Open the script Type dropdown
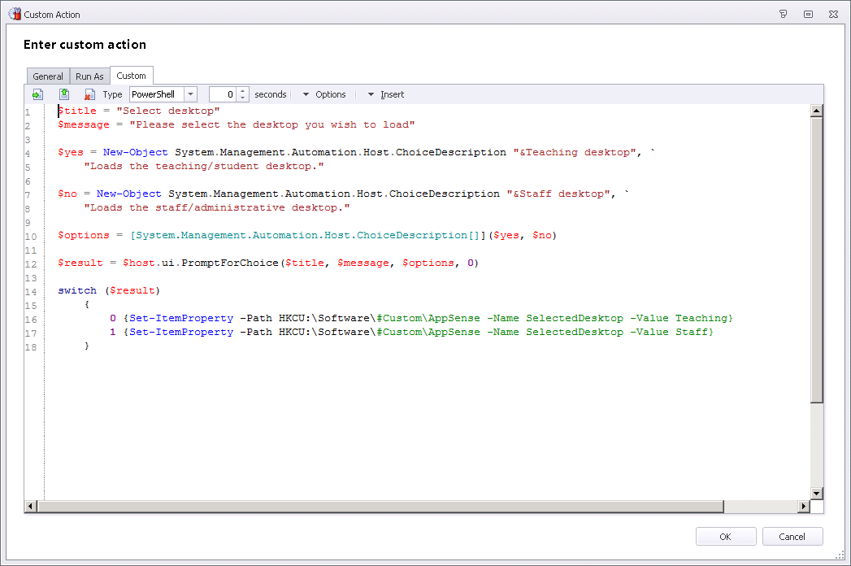851x566 pixels. pyautogui.click(x=190, y=94)
